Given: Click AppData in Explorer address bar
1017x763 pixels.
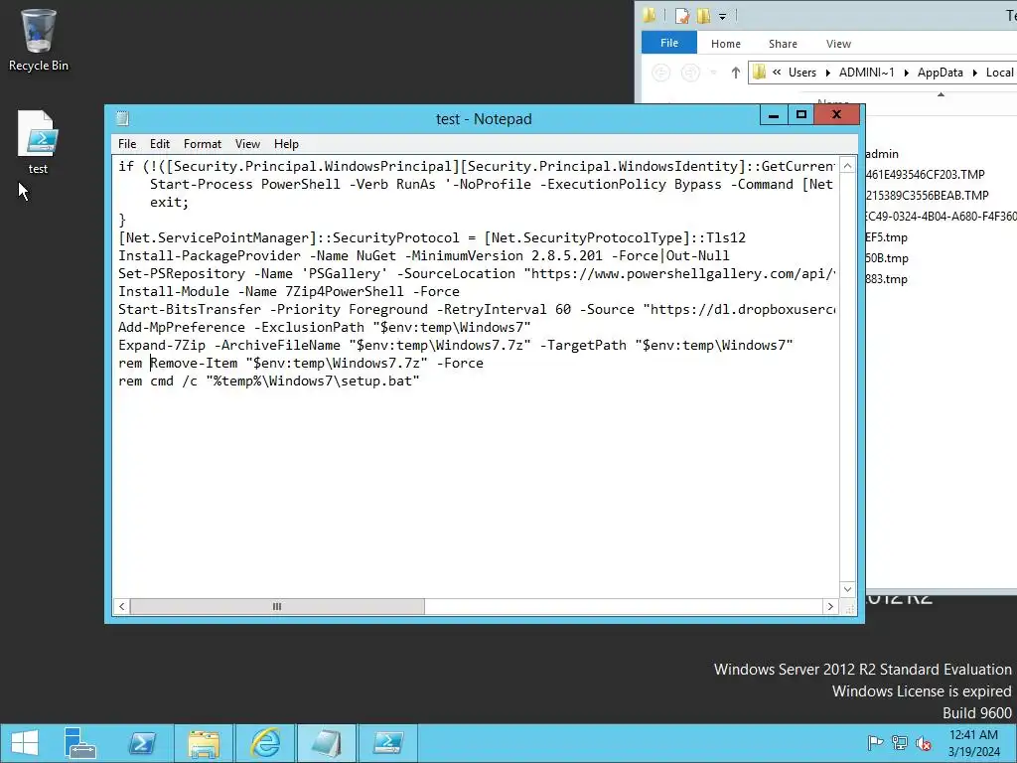Looking at the screenshot, I should click(x=940, y=73).
